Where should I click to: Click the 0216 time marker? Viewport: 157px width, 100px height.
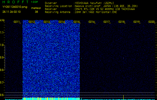[x=92, y=22]
